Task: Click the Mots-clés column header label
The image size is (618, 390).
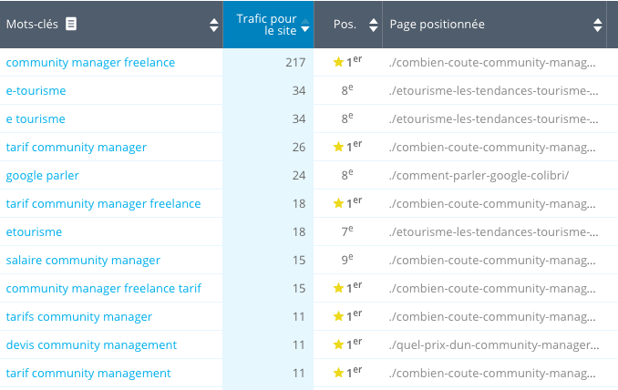Action: point(32,25)
